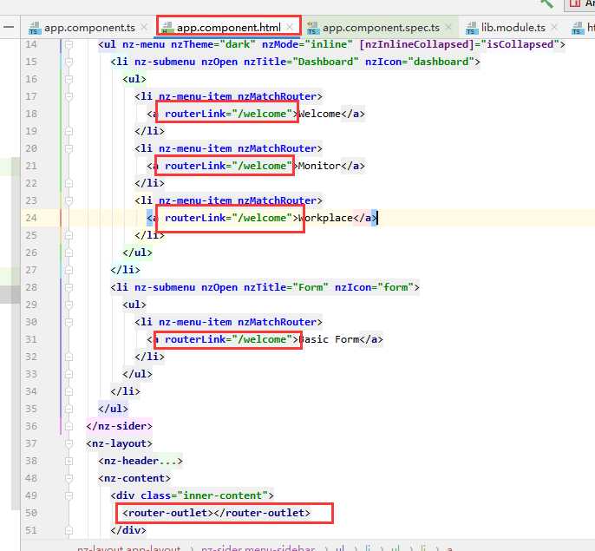595x551 pixels.
Task: Collapse the Form submenu fold on line 28
Action: point(69,287)
